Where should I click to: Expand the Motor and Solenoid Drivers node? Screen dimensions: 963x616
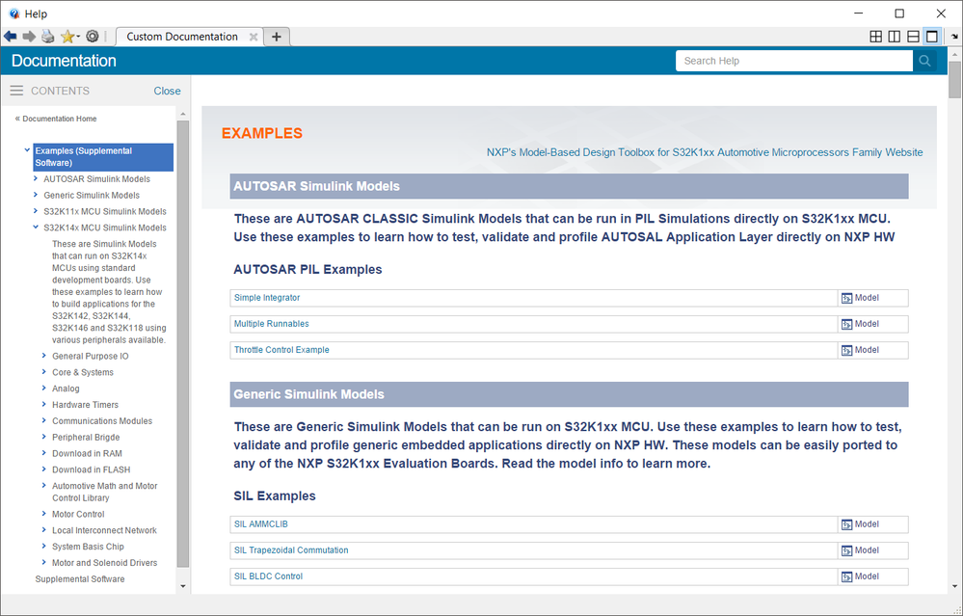pyautogui.click(x=44, y=562)
